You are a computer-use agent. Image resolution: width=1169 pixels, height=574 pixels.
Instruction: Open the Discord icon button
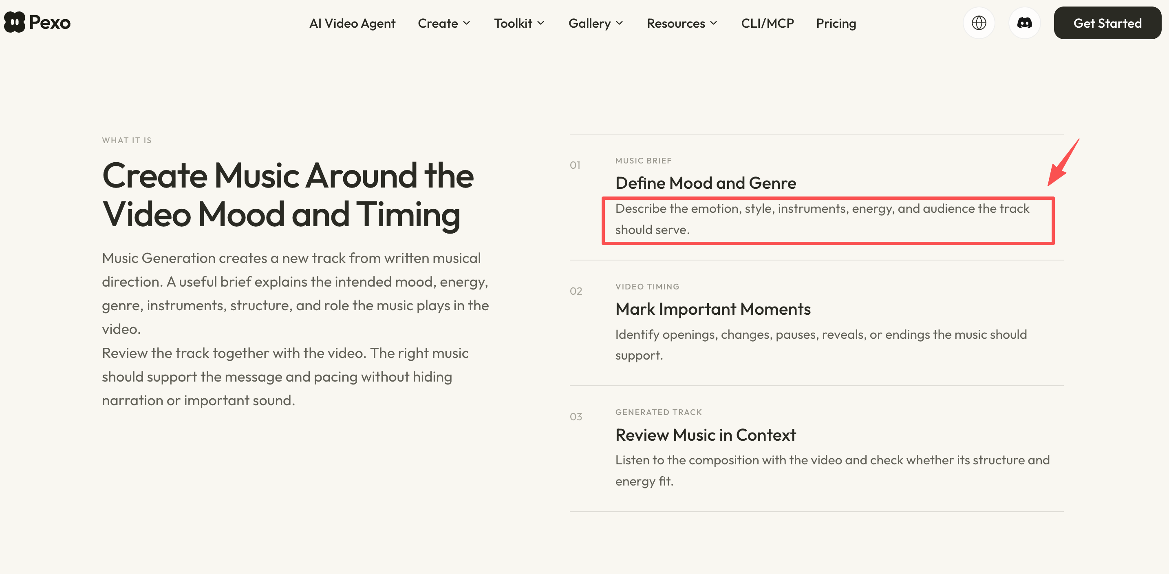coord(1024,23)
